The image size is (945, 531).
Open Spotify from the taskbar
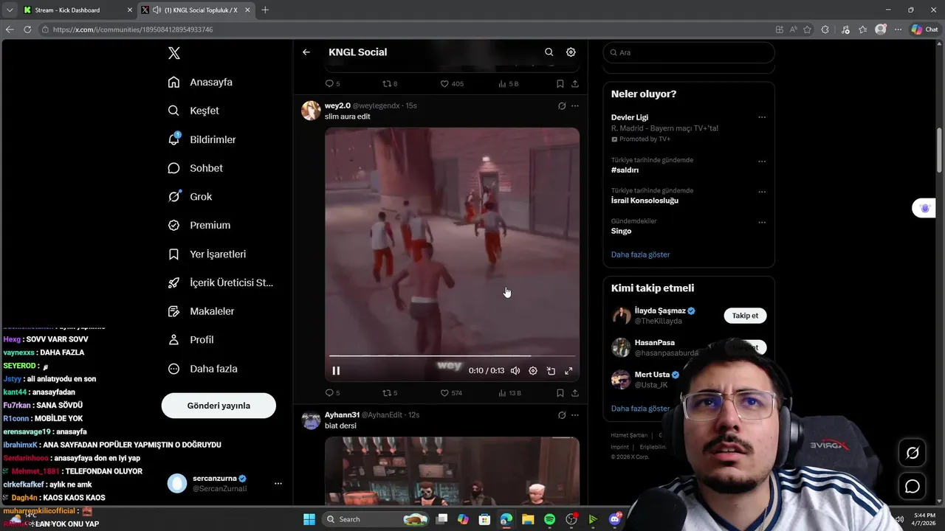click(x=549, y=519)
